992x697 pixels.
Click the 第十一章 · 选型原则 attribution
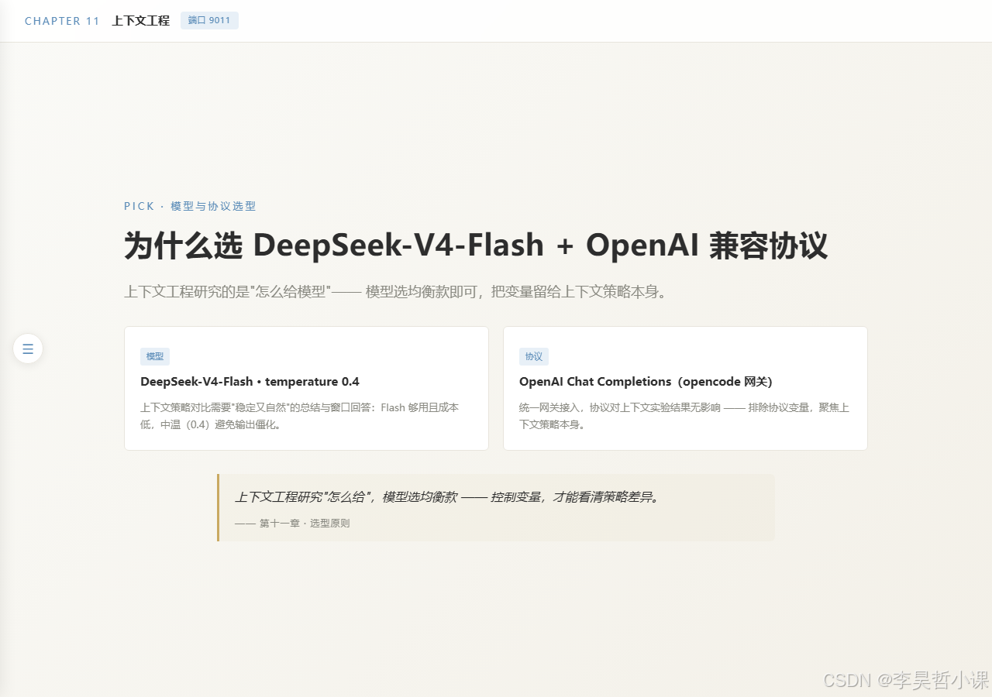pos(292,524)
